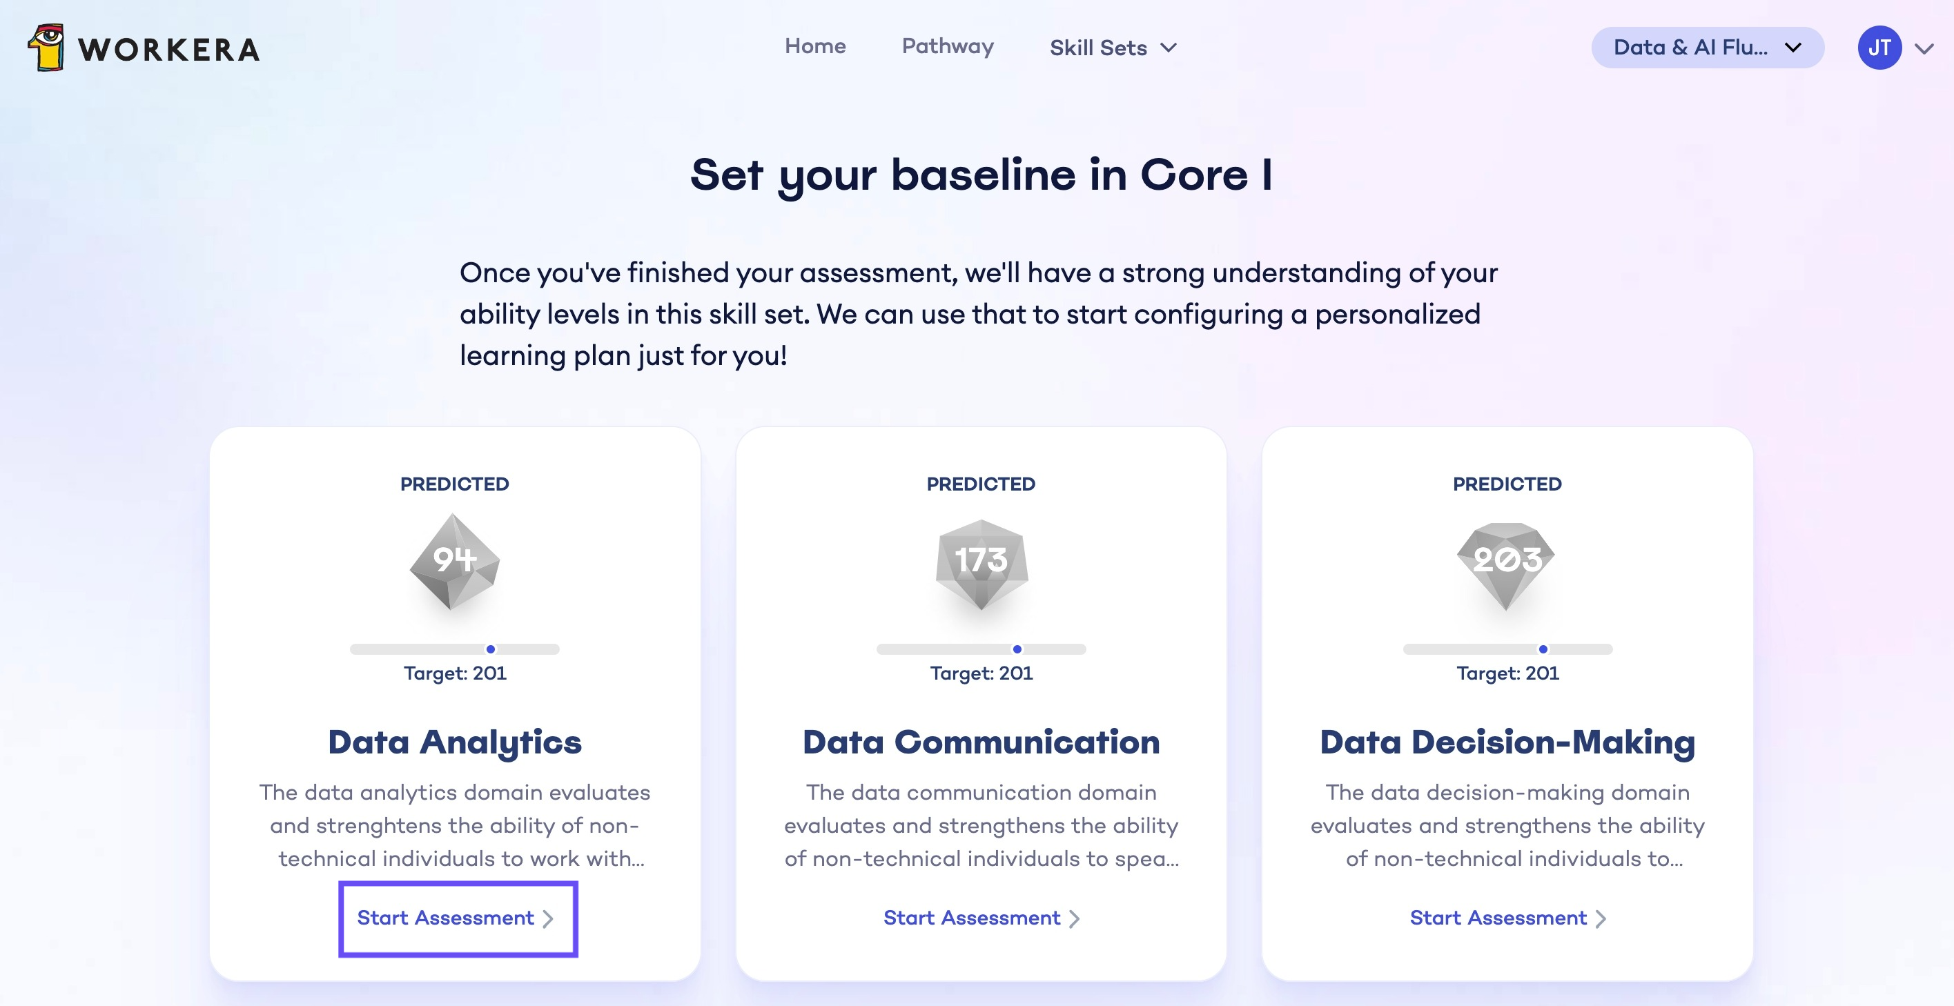Image resolution: width=1954 pixels, height=1006 pixels.
Task: Start the Data Communication assessment
Action: pyautogui.click(x=972, y=918)
